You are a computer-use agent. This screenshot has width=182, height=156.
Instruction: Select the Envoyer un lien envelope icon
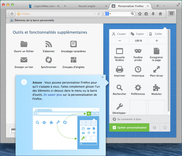[24, 60]
